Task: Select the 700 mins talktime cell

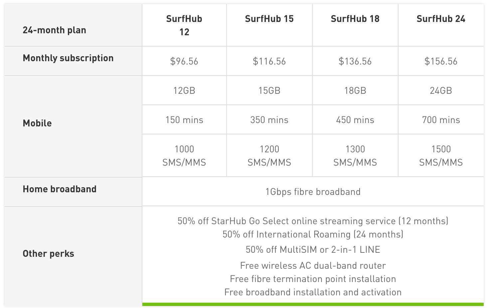Action: point(441,120)
